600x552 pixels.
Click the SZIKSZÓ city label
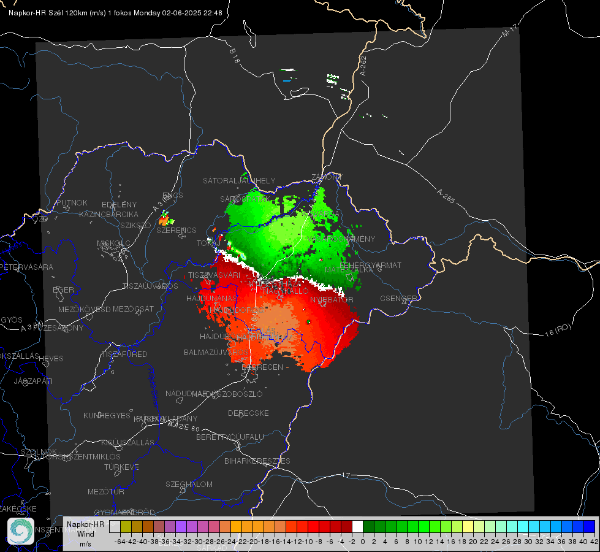[x=135, y=226]
